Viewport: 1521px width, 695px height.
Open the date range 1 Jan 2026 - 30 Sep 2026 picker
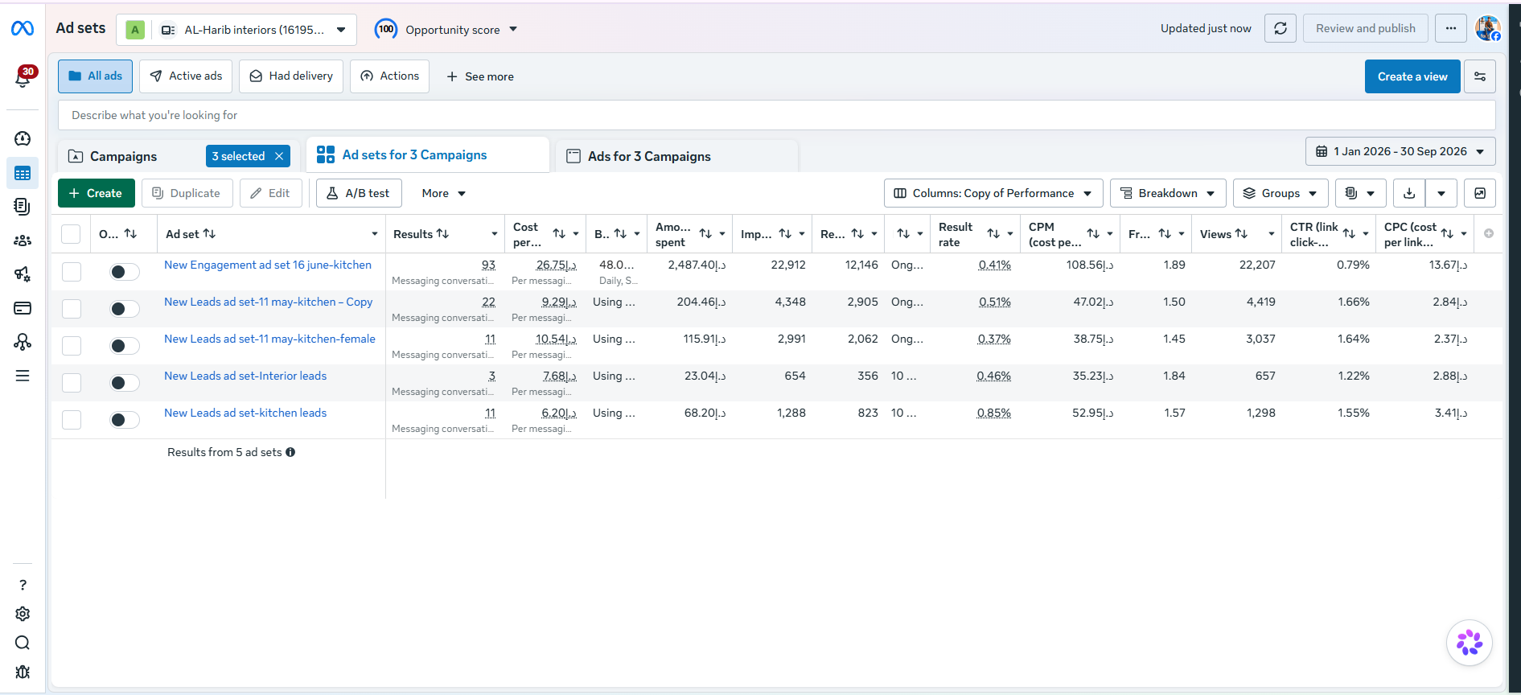click(1400, 151)
